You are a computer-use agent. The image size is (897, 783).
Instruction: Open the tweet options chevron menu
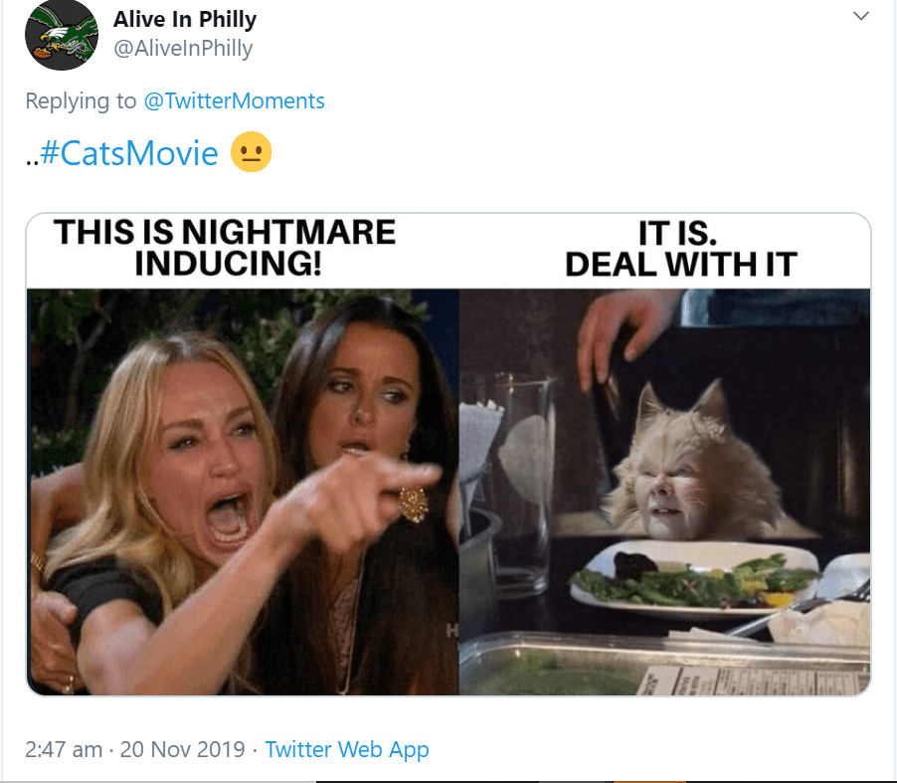[x=861, y=16]
